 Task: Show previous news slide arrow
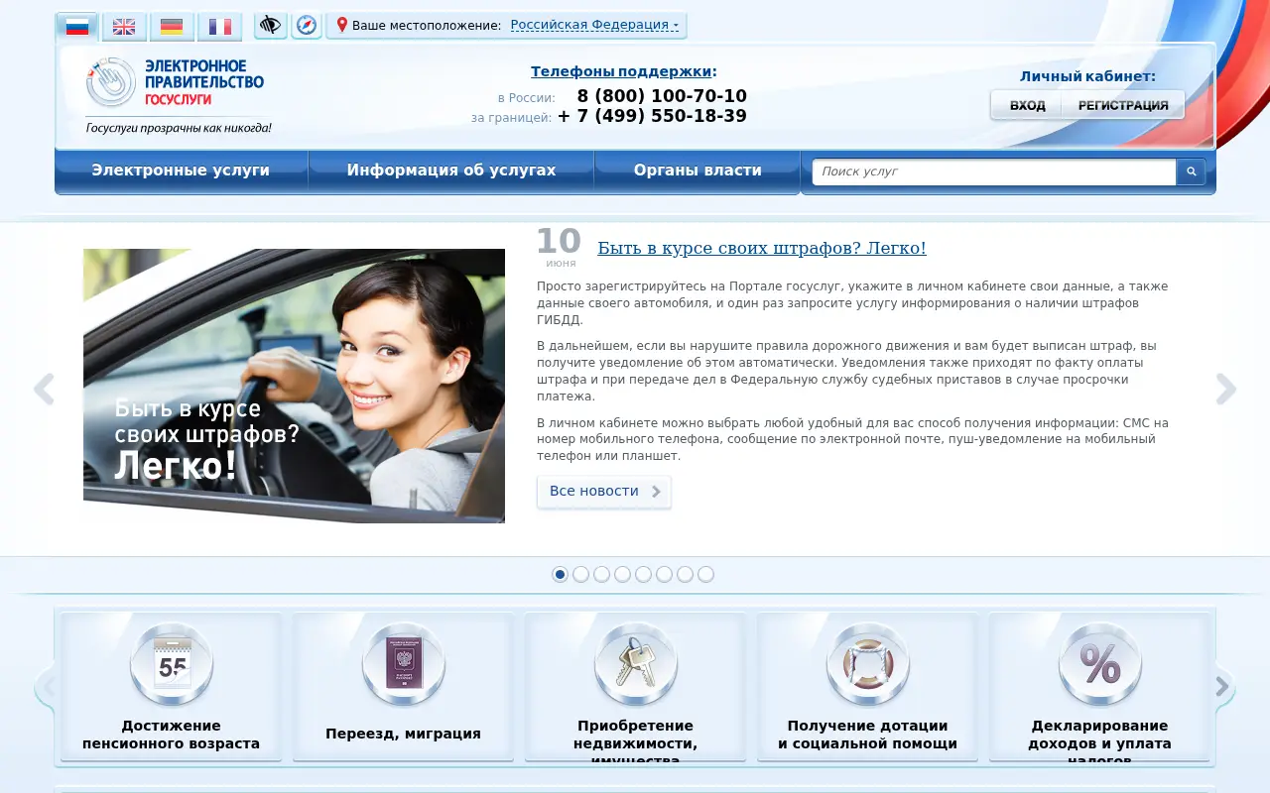pos(43,390)
